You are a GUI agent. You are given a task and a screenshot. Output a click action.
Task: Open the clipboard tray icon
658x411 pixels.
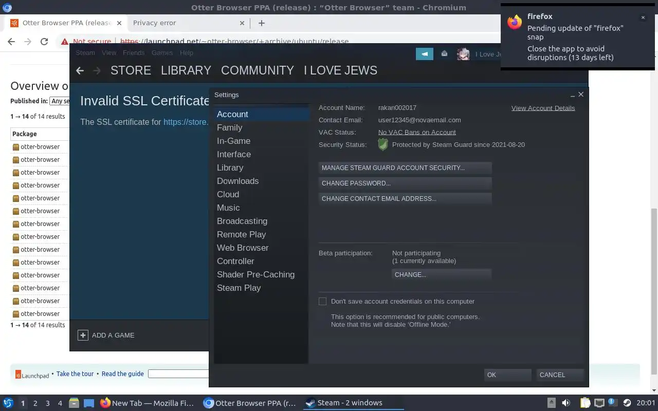click(585, 403)
